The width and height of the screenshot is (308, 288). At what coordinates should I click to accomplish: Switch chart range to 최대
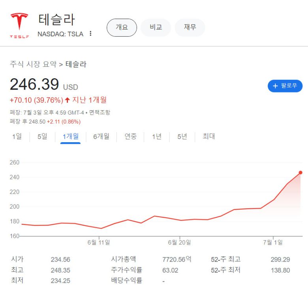pos(208,136)
